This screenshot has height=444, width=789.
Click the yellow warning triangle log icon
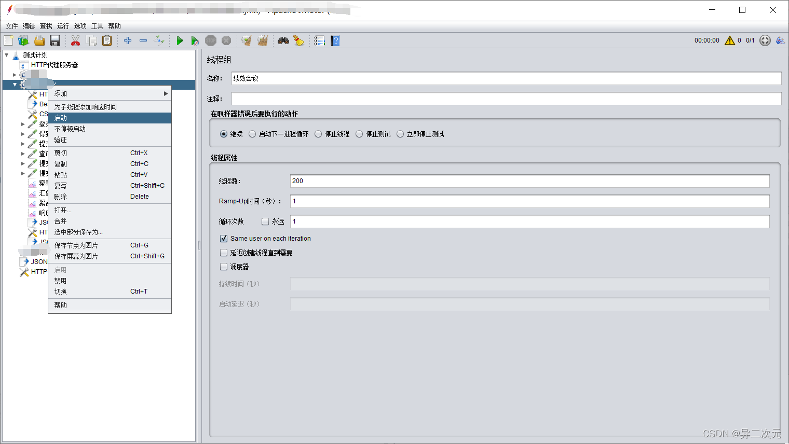730,40
